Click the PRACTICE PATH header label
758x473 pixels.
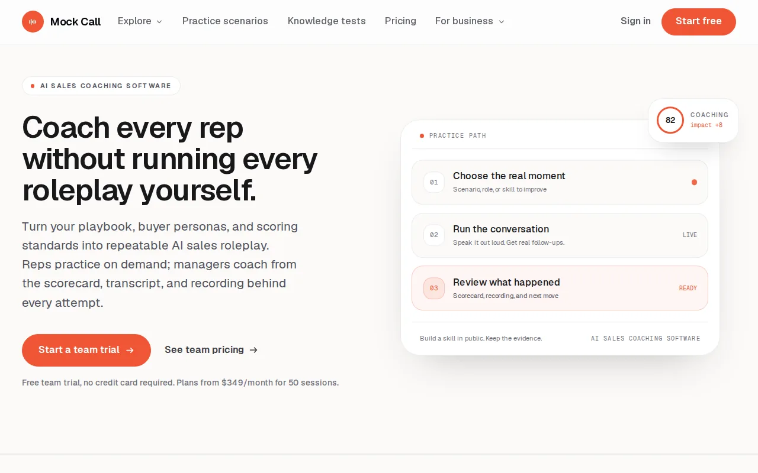[457, 136]
